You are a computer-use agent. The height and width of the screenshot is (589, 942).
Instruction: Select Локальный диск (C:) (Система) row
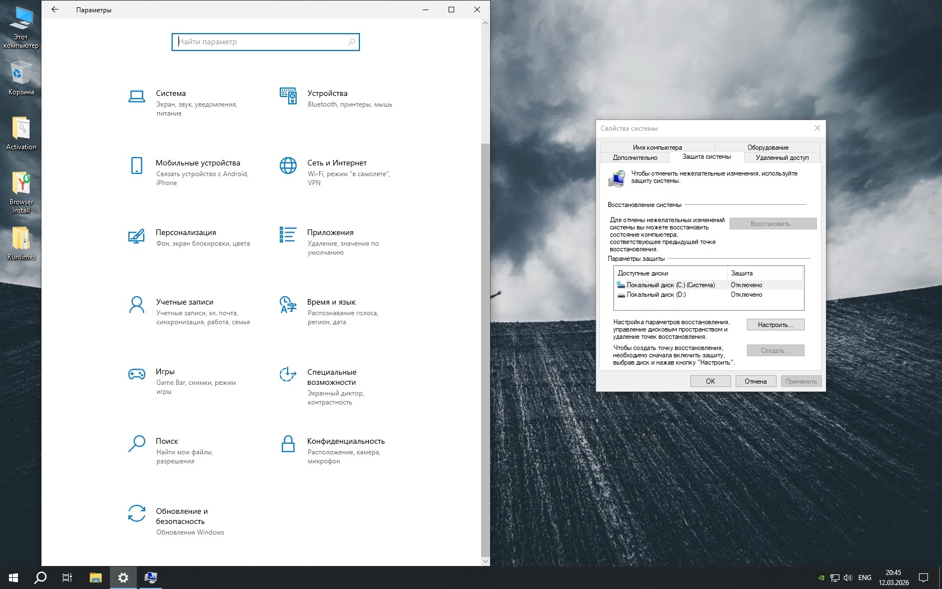pyautogui.click(x=710, y=285)
